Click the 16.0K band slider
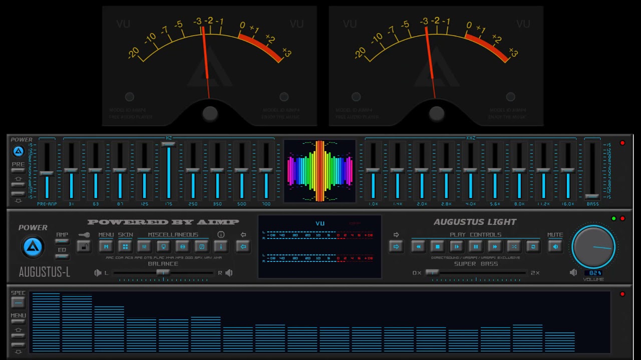This screenshot has height=360, width=641. click(567, 171)
